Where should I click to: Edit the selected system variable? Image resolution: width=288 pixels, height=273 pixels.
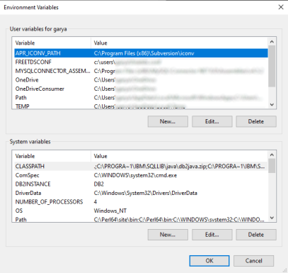coord(212,235)
